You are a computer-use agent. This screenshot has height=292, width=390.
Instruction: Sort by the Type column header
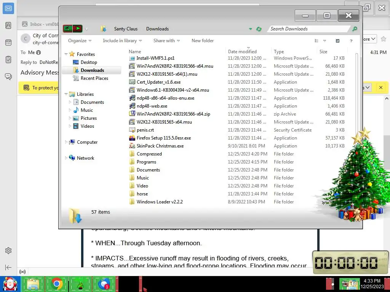tap(278, 52)
